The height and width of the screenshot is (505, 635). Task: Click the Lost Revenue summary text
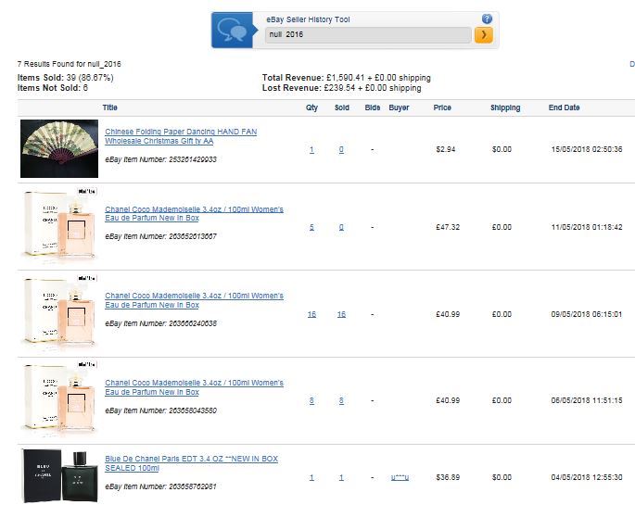(x=341, y=88)
